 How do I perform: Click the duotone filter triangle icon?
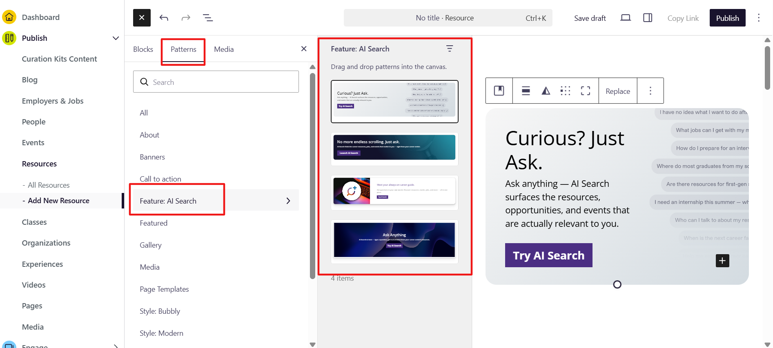[546, 91]
